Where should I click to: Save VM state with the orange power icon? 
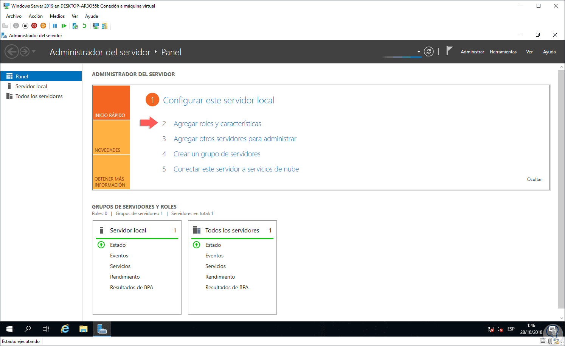coord(43,26)
